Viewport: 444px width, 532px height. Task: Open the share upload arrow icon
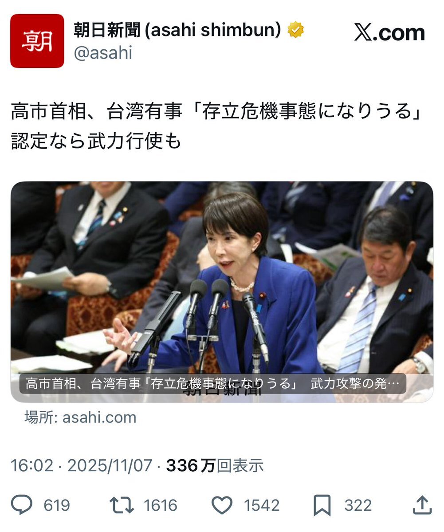click(422, 505)
